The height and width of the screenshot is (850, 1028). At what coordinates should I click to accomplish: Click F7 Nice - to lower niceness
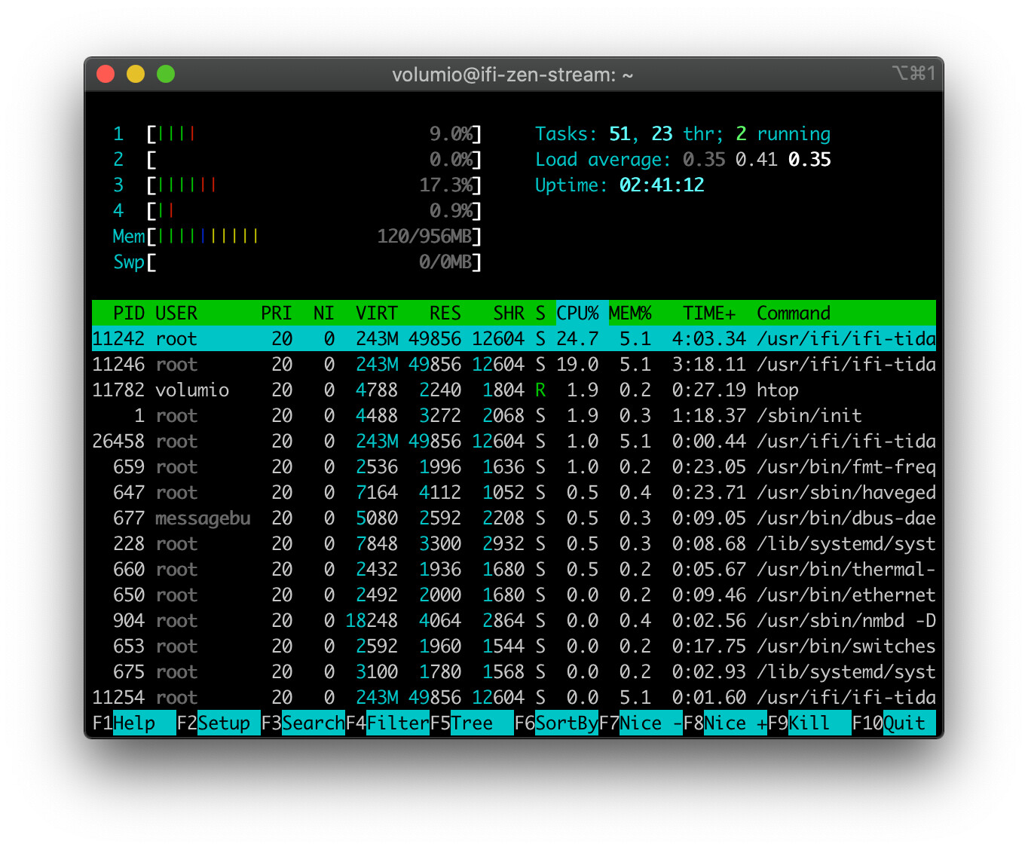pos(641,723)
